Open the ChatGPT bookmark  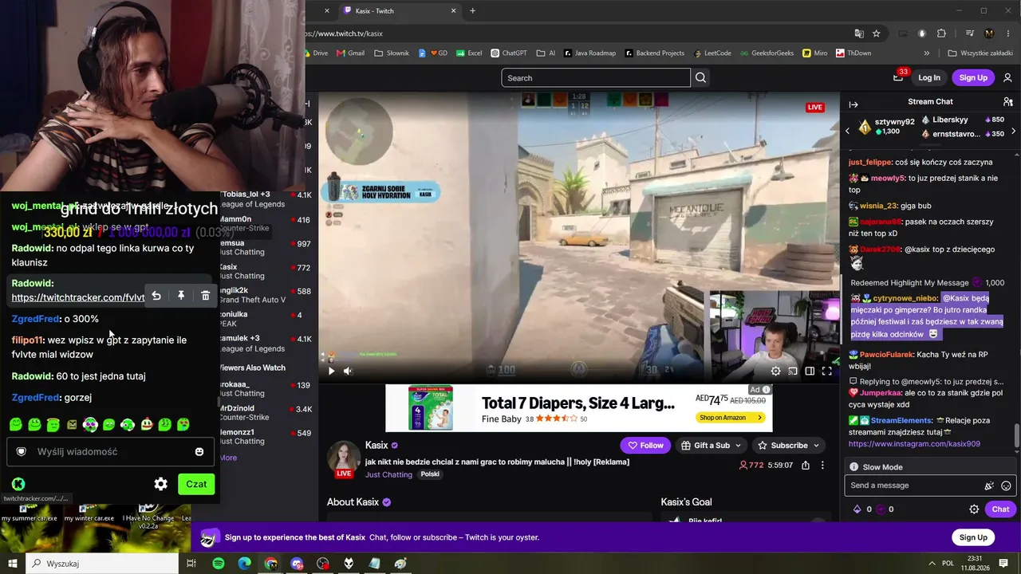(x=509, y=53)
